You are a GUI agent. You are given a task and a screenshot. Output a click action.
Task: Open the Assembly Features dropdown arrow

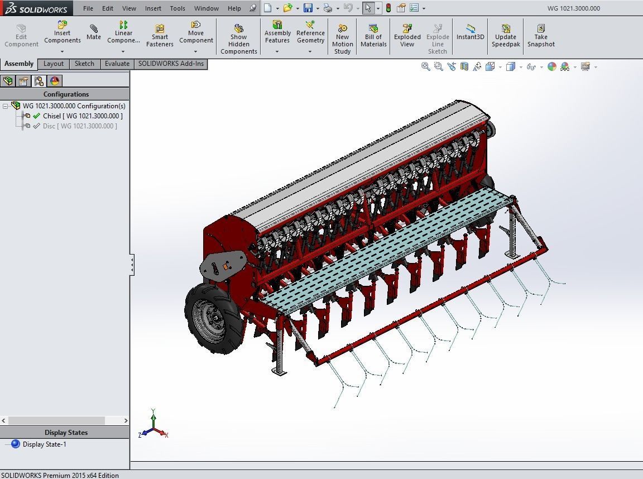277,52
